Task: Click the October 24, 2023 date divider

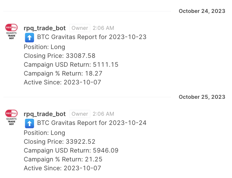Action: click(x=202, y=11)
